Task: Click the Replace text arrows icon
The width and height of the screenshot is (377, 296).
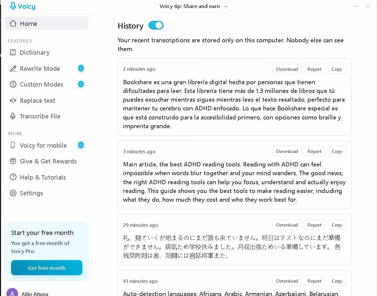Action: point(13,100)
